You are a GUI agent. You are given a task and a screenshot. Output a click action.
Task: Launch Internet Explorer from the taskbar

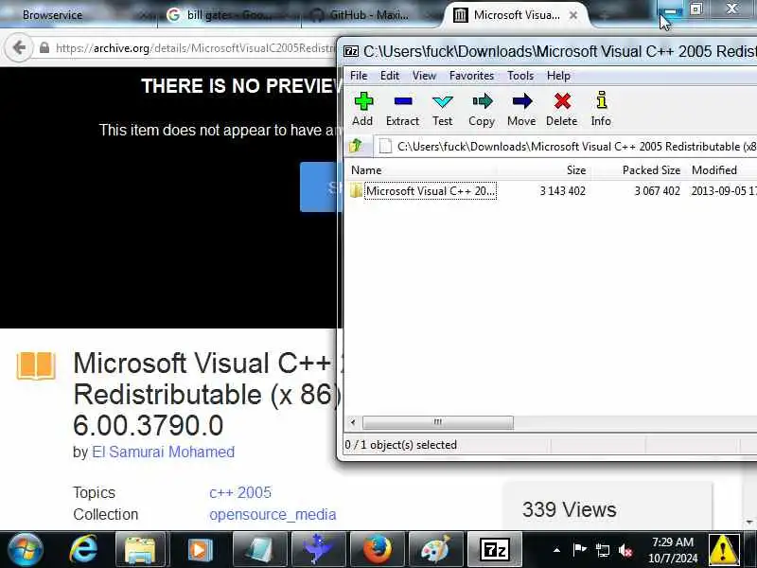click(83, 550)
